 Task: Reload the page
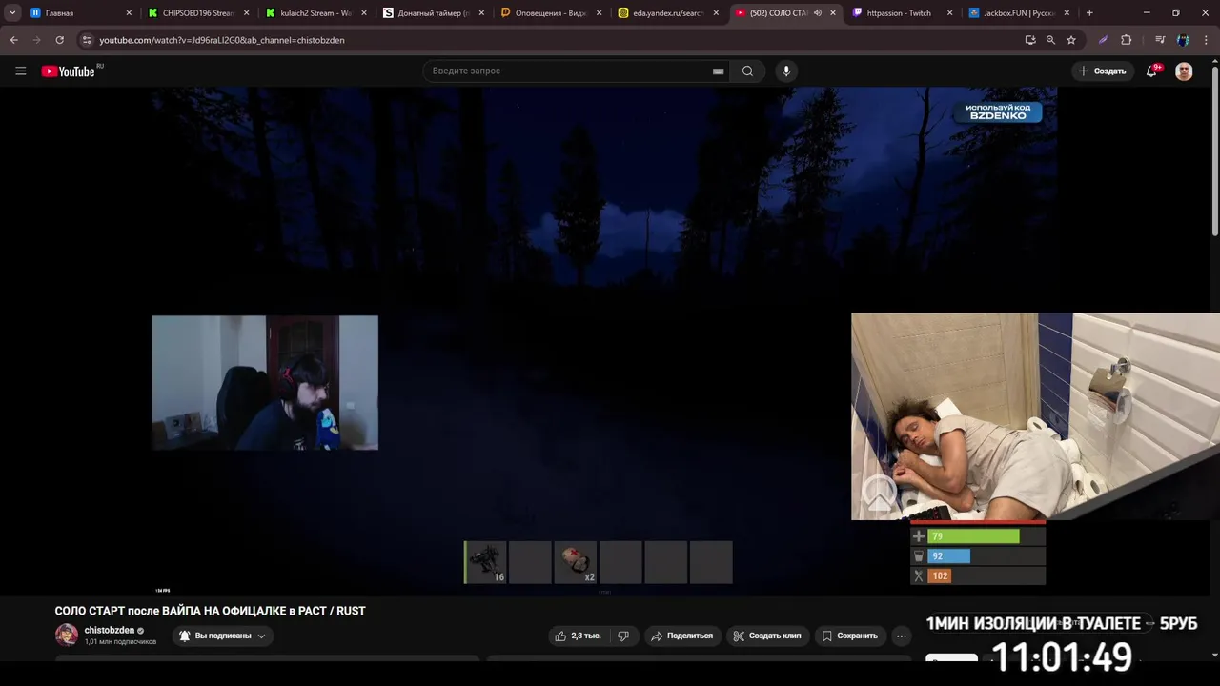(x=59, y=40)
